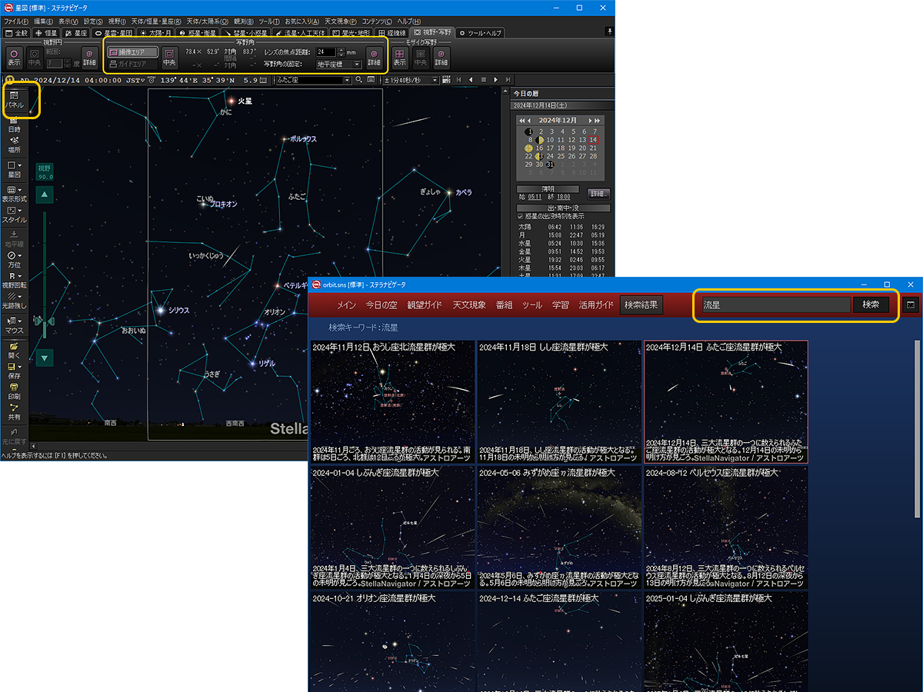
Task: Click the 検索結果 button
Action: tap(641, 305)
